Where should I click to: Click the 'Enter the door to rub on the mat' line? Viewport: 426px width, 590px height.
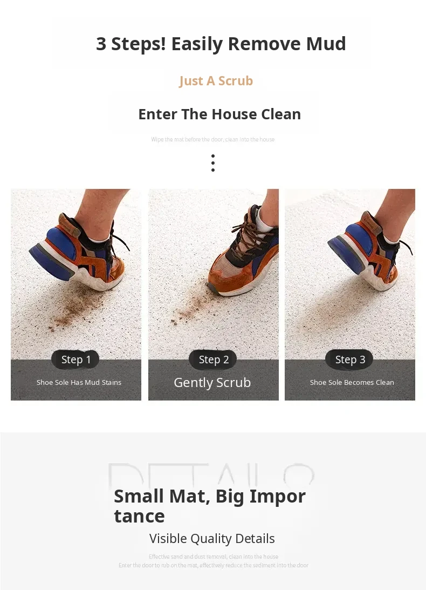[214, 565]
